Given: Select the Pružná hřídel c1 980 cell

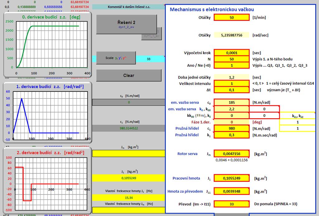Looking at the screenshot, I should pyautogui.click(x=231, y=129).
